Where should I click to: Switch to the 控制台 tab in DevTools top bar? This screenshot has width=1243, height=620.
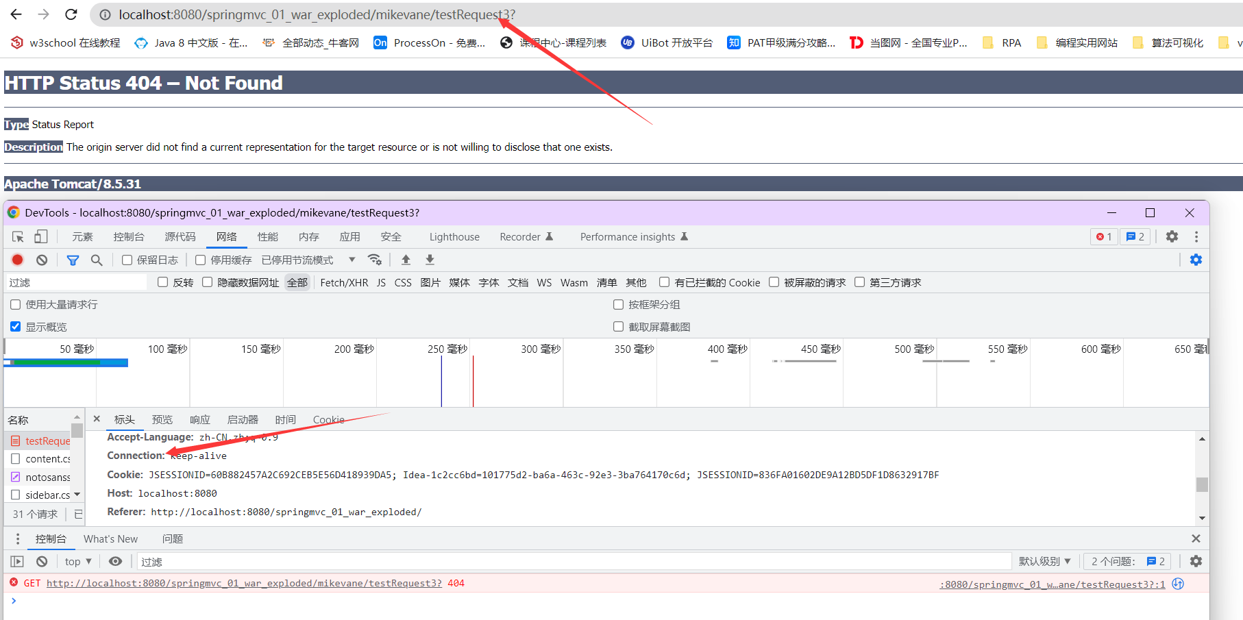point(129,236)
